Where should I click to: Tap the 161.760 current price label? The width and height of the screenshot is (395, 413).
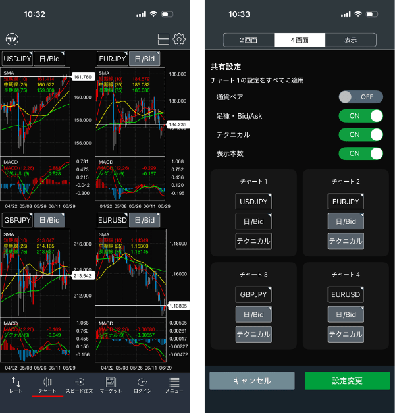point(83,77)
